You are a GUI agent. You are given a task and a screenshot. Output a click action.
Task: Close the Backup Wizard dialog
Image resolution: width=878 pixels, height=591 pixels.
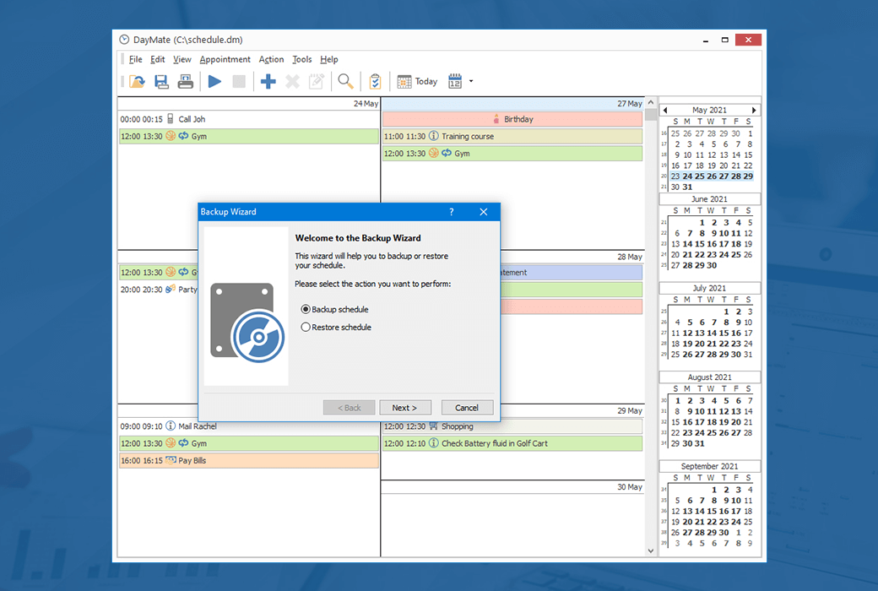click(484, 212)
